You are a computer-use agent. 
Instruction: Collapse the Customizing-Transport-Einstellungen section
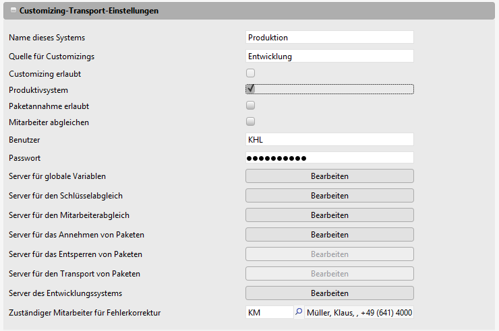[x=13, y=11]
